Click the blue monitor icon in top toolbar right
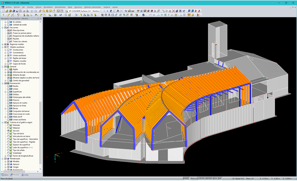 tap(189, 11)
